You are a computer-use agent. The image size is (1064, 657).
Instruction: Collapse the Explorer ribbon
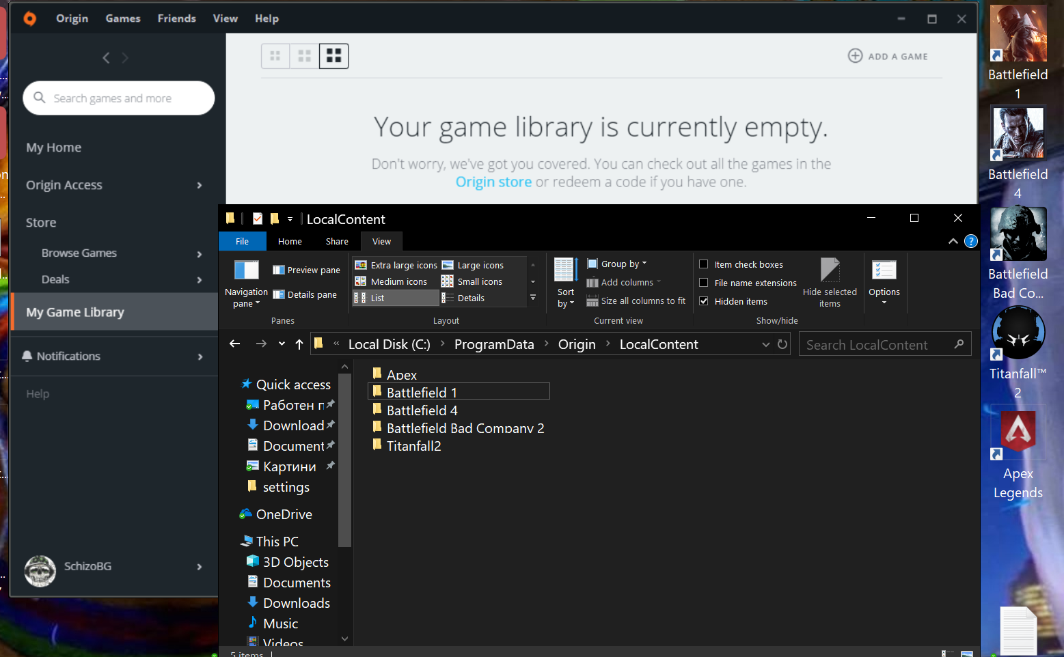coord(953,241)
